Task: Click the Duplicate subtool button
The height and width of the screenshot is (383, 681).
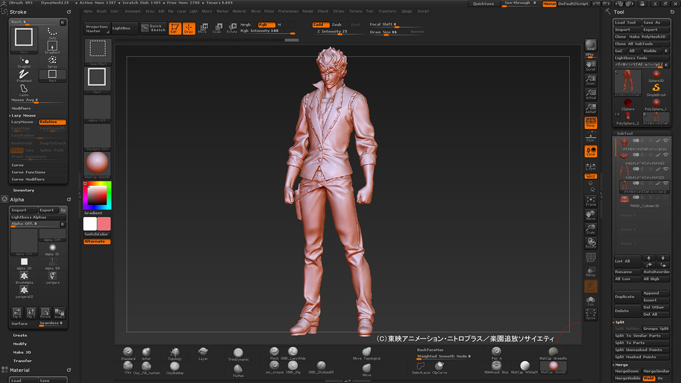Action: (x=627, y=296)
